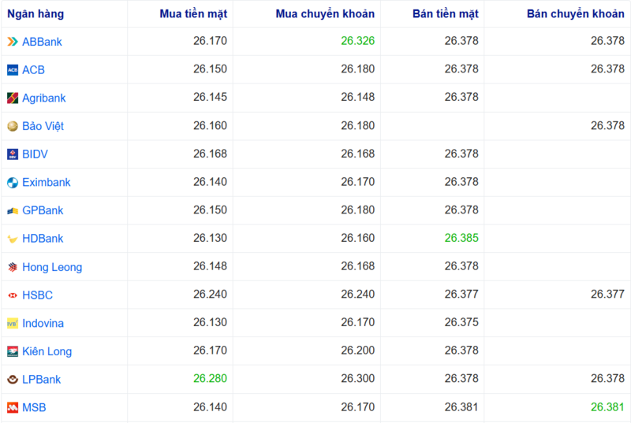Select GPBank's 26.378 cash sell rate

461,210
